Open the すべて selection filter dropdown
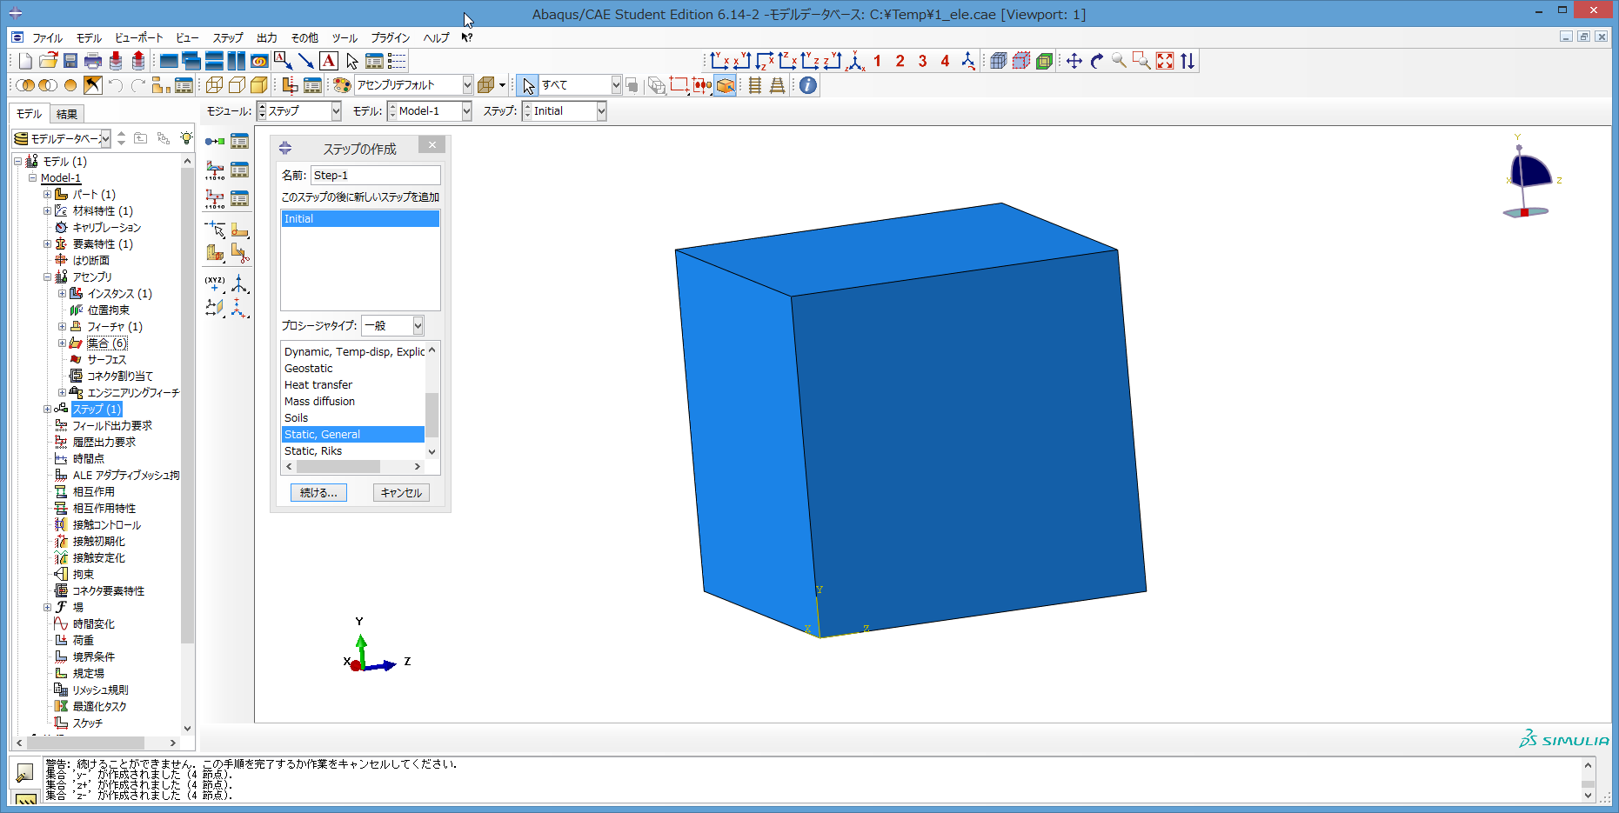Viewport: 1619px width, 813px height. 580,85
